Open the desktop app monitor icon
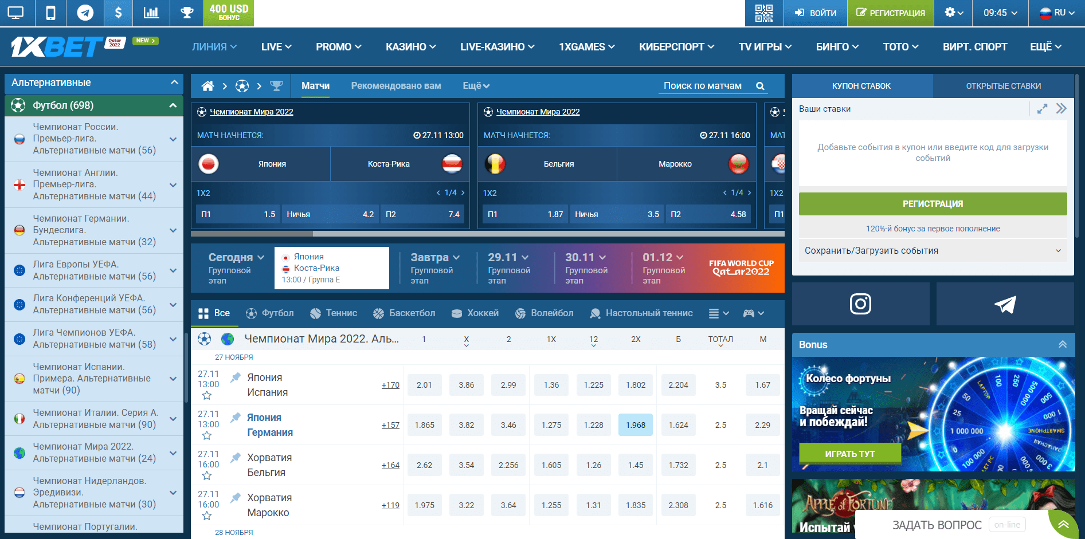The width and height of the screenshot is (1085, 539). coord(15,13)
